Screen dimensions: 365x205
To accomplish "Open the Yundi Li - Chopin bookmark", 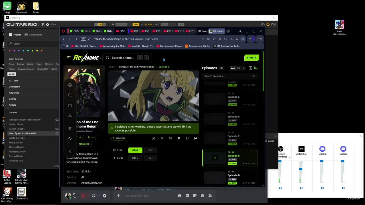I will pos(141,46).
